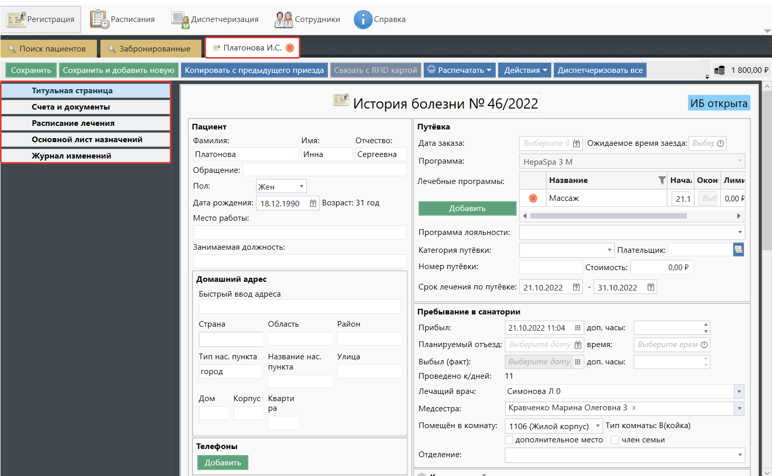Expand the Пол gender dropdown
Image resolution: width=772 pixels, height=476 pixels.
tap(301, 187)
